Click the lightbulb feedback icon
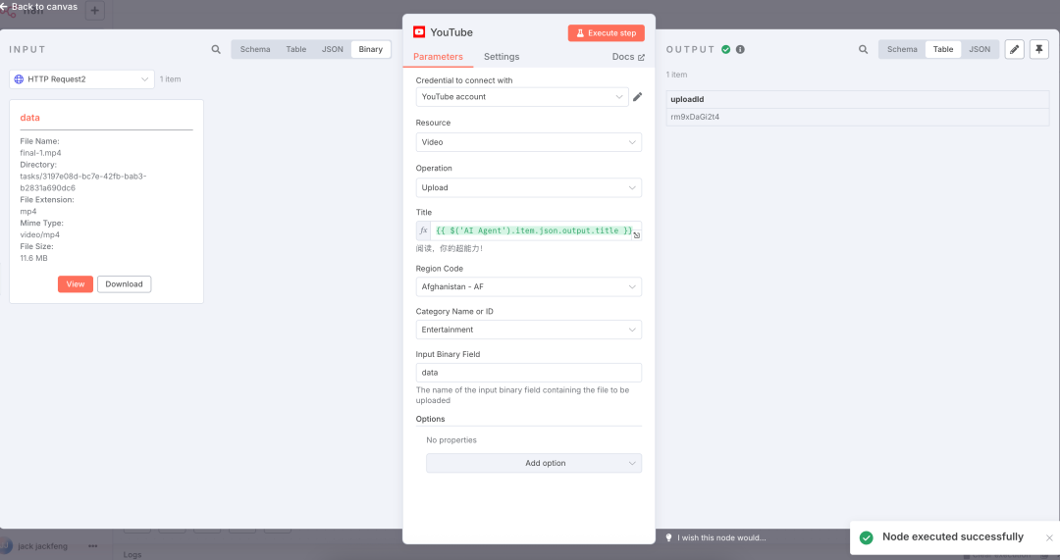The image size is (1060, 560). [668, 537]
